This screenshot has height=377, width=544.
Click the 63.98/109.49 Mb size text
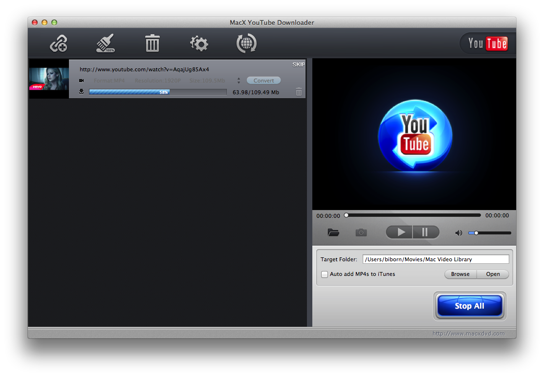click(x=256, y=92)
